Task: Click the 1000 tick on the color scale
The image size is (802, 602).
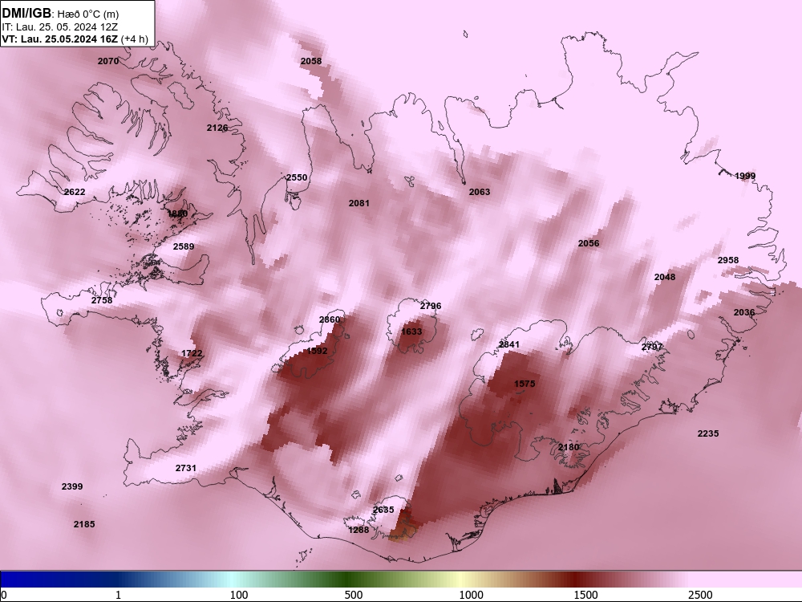Action: pos(471,595)
